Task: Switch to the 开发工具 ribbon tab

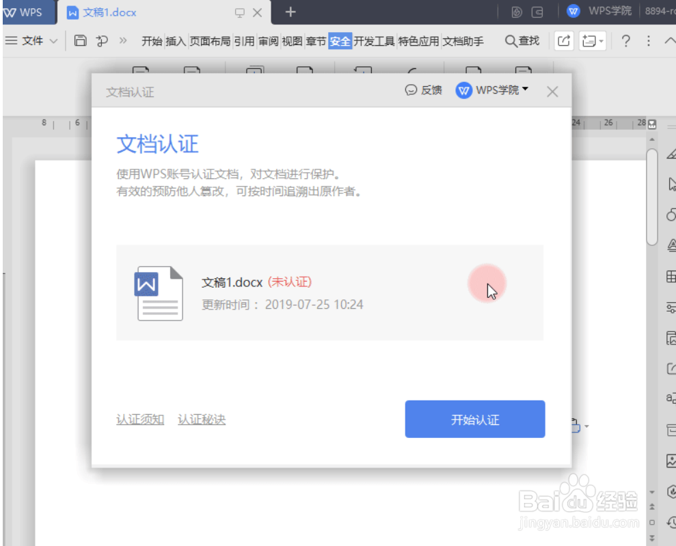Action: (374, 42)
